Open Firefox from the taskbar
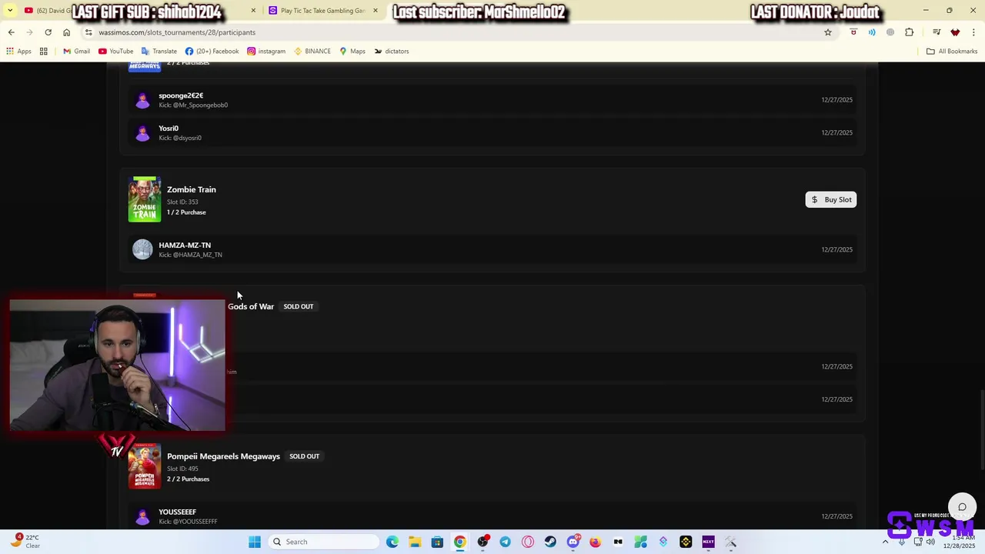The width and height of the screenshot is (985, 554). tap(596, 542)
